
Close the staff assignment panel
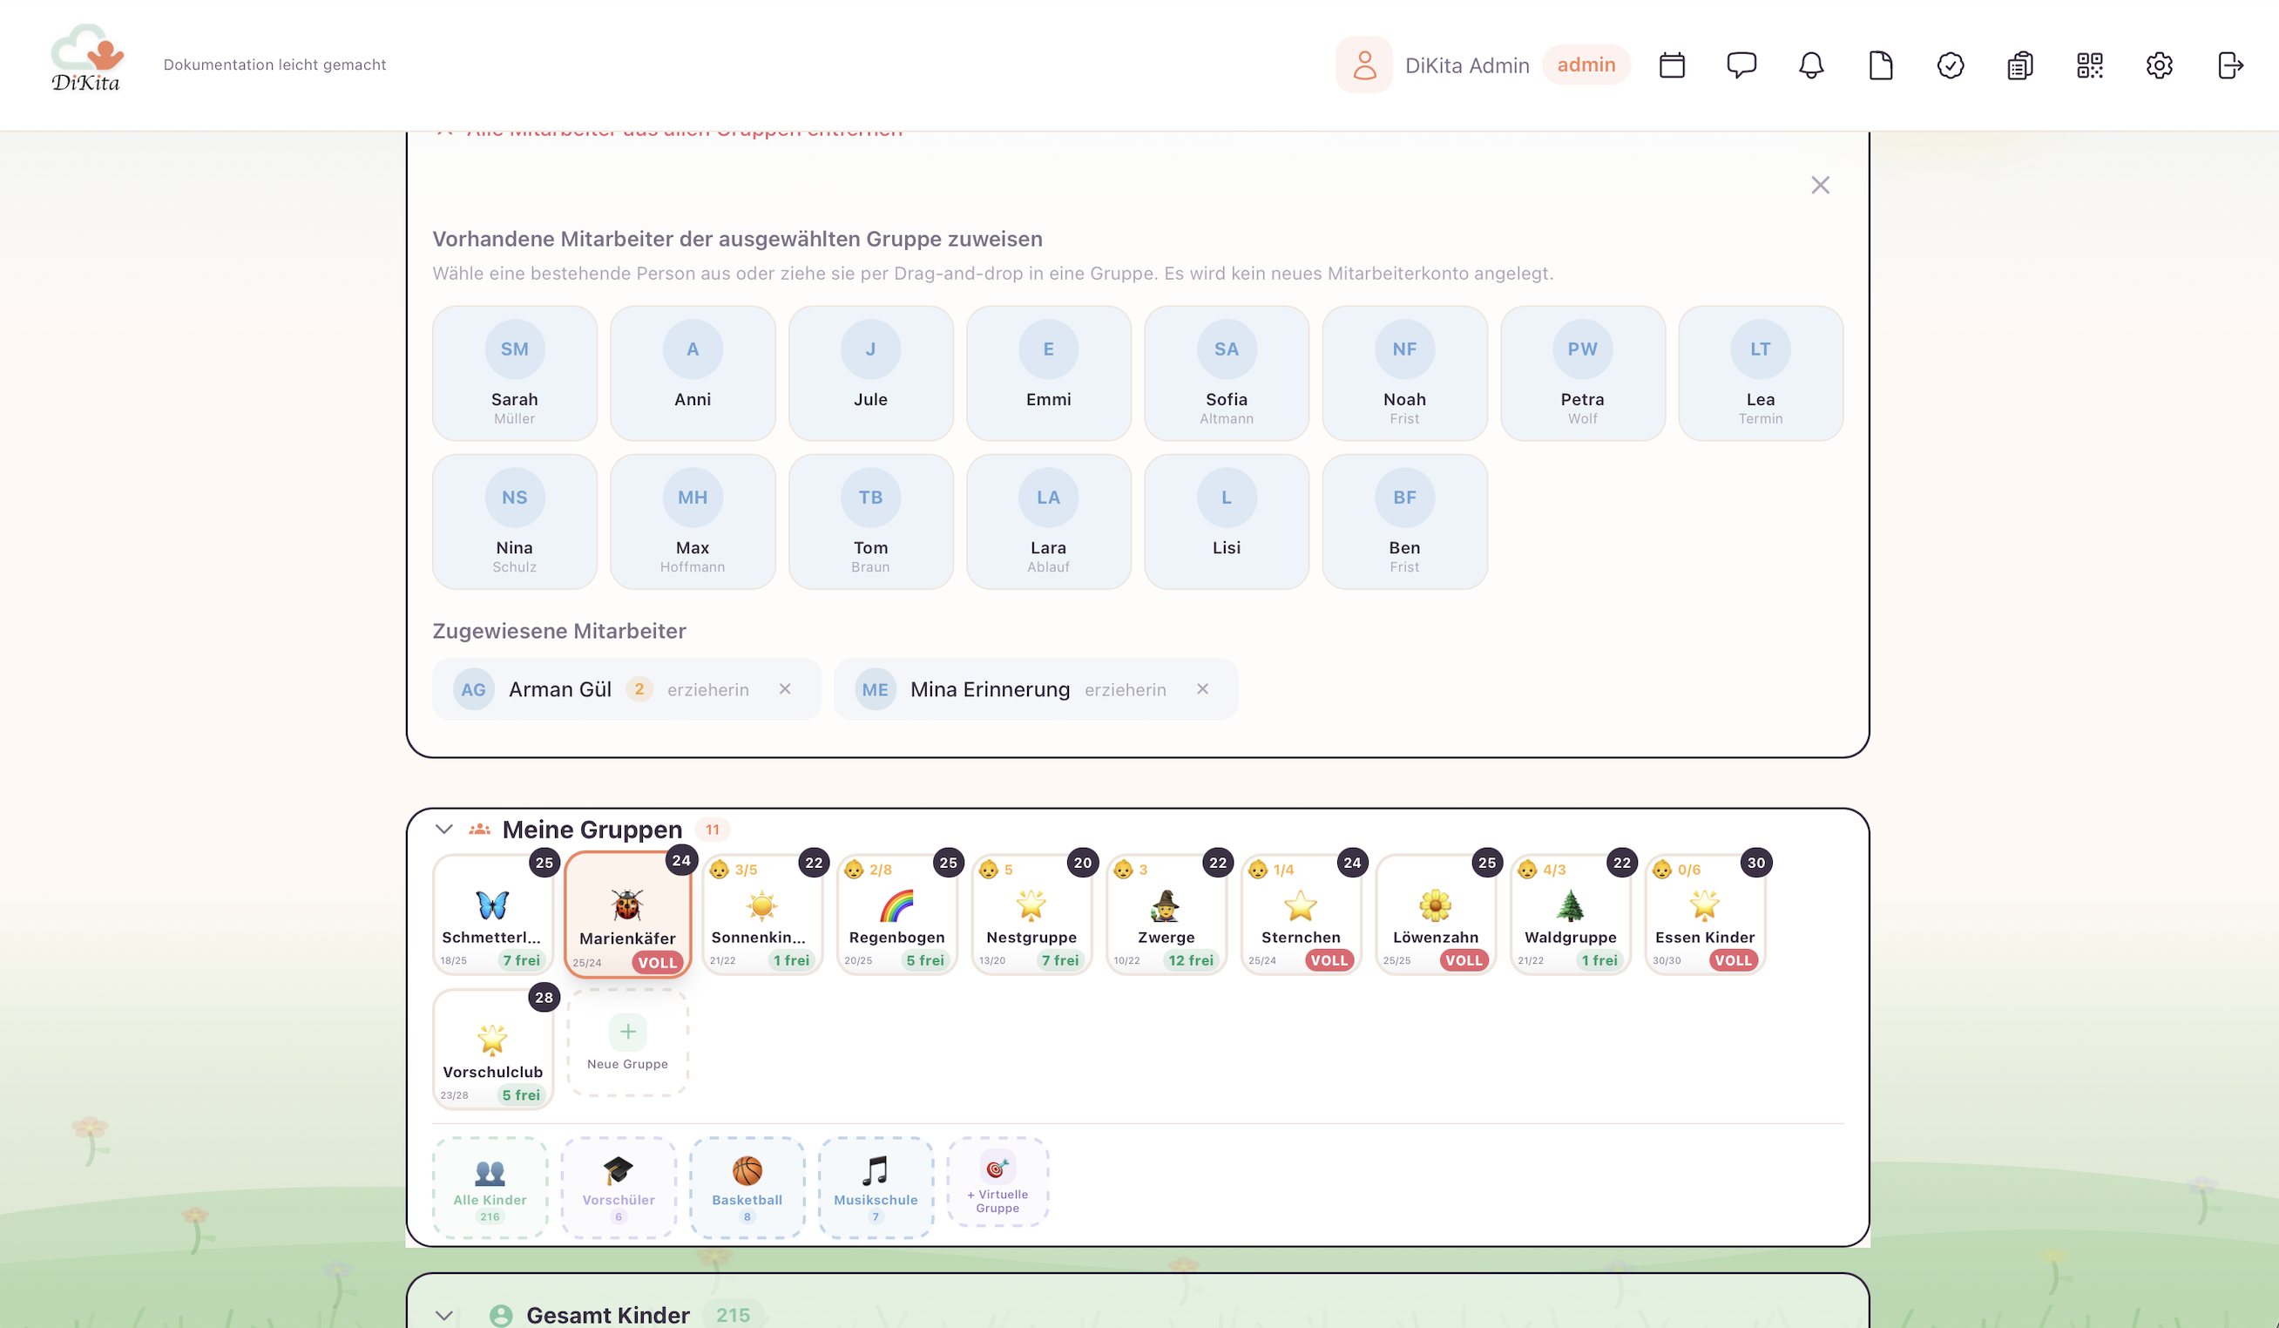click(1821, 186)
